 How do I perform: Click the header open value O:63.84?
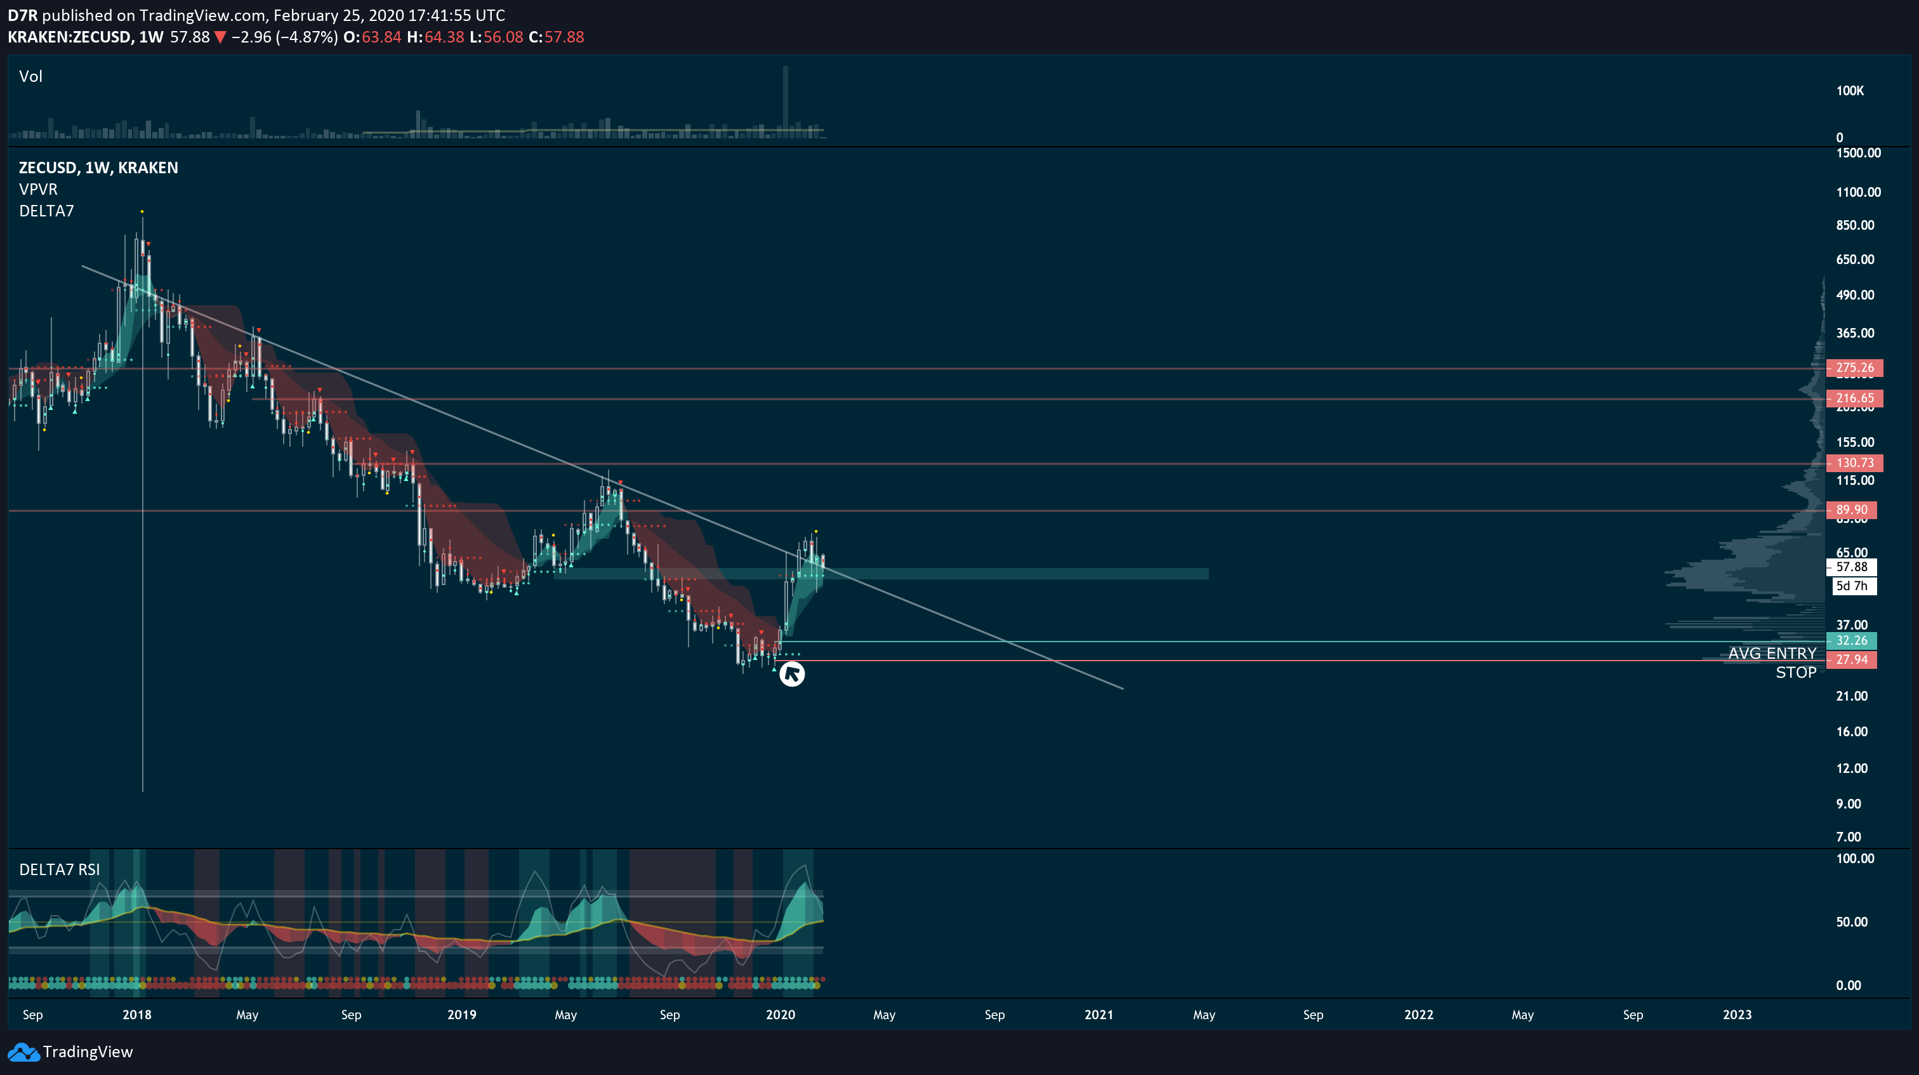click(373, 37)
